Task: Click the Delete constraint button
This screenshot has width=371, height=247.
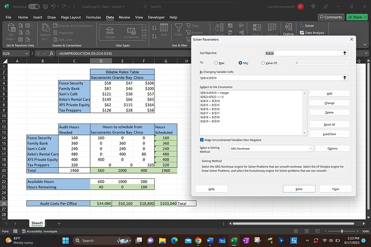Action: (x=330, y=113)
